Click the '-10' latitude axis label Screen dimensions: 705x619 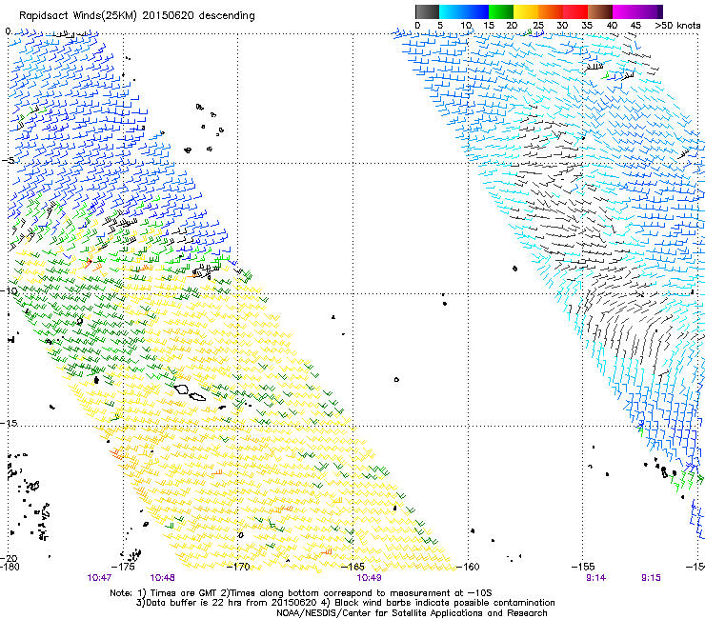(x=9, y=290)
